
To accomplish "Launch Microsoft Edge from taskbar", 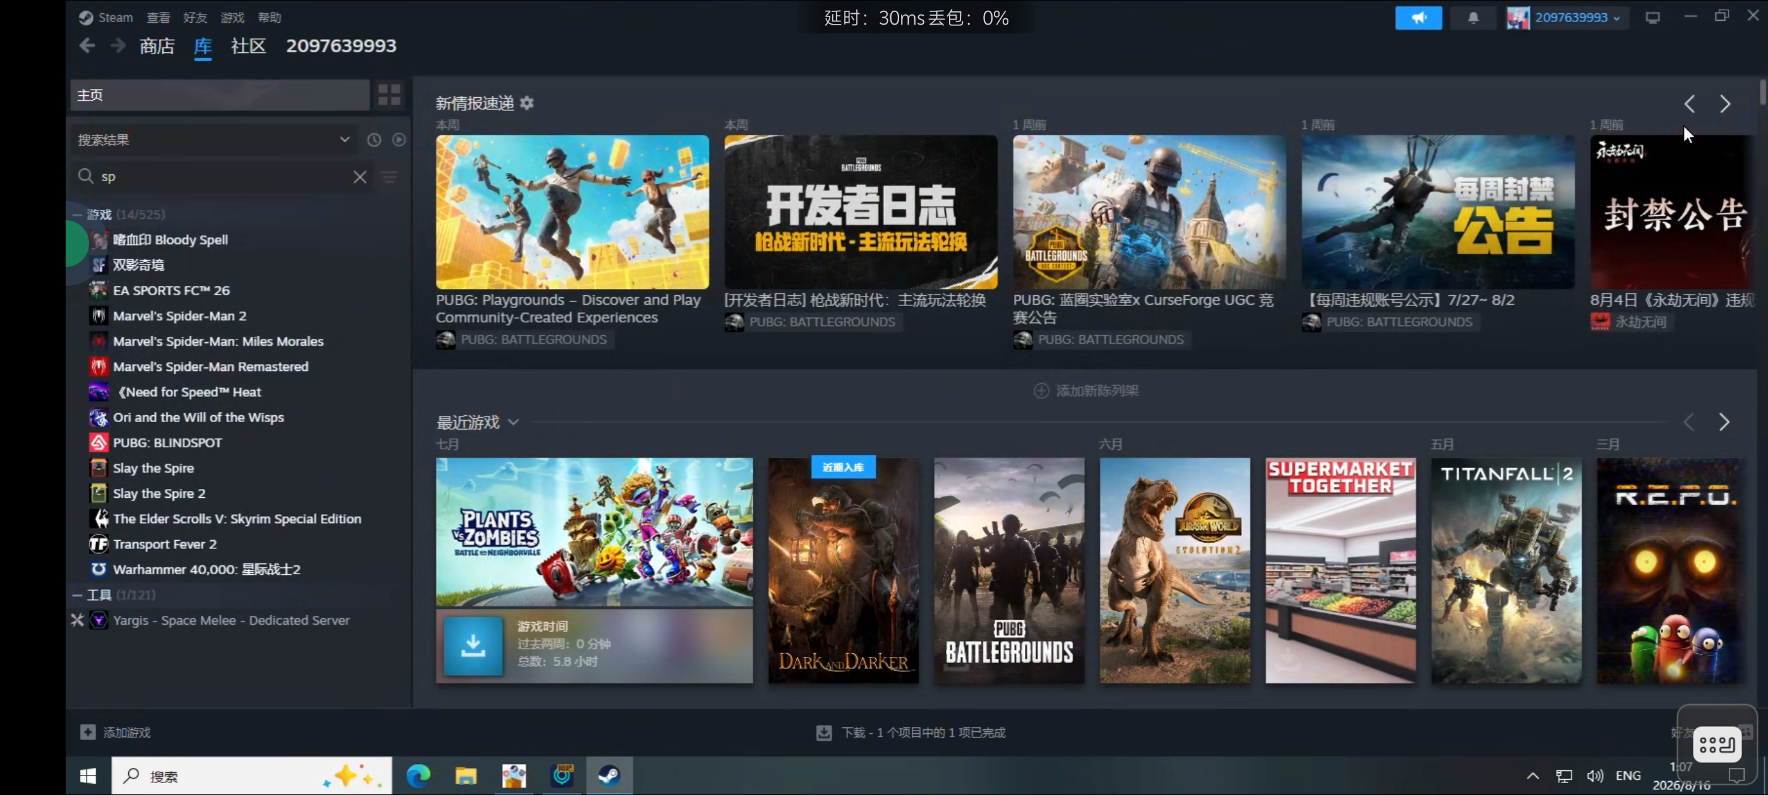I will click(418, 776).
